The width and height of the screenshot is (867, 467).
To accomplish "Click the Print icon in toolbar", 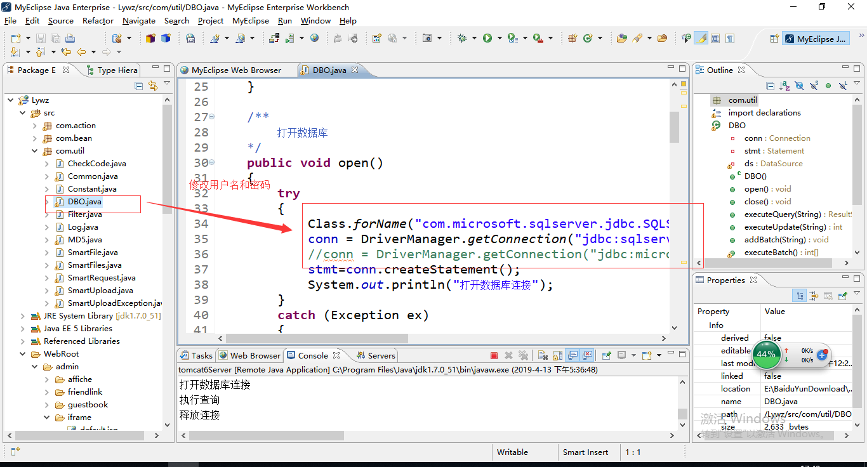I will pyautogui.click(x=70, y=38).
